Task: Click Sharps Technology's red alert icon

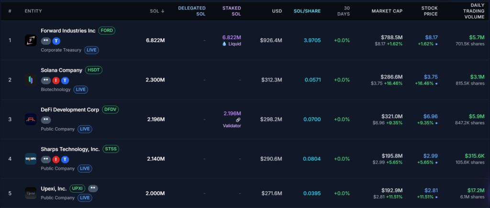Action: tap(56, 159)
